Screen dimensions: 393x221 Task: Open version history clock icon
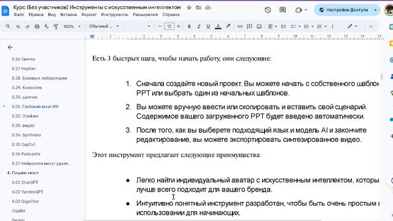(268, 10)
